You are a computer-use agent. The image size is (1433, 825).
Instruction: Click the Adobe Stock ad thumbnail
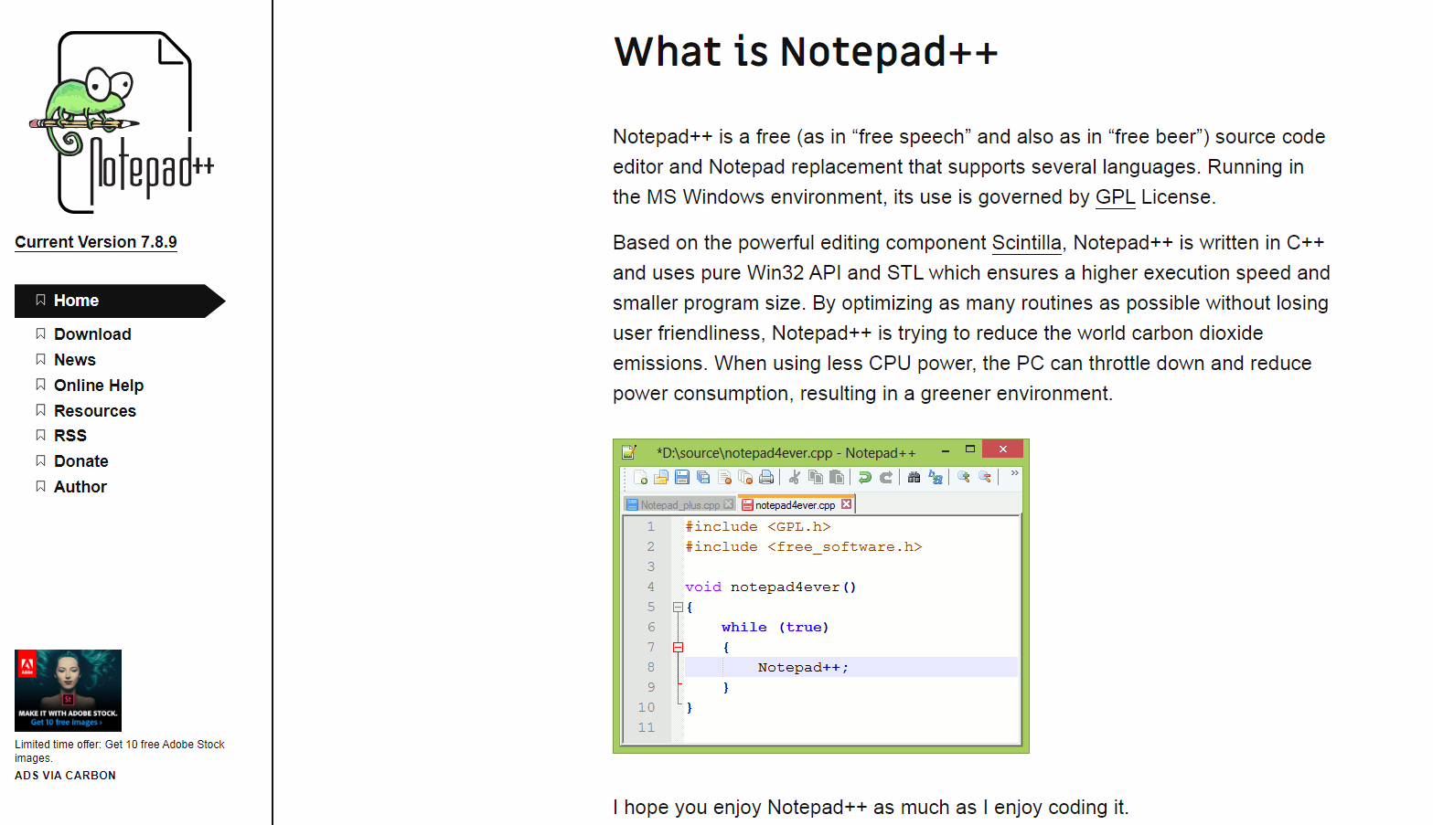[x=68, y=691]
